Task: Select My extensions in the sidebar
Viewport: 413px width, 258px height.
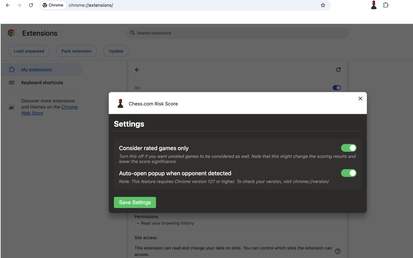Action: [36, 70]
